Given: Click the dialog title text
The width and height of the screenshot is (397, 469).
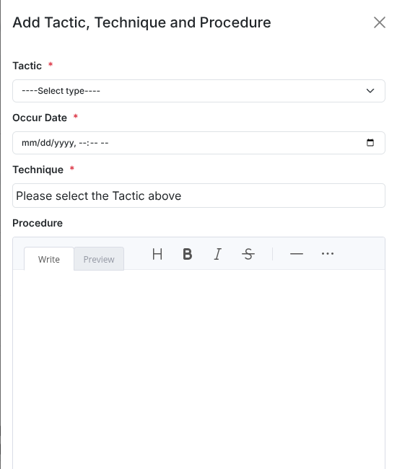Looking at the screenshot, I should 141,23.
